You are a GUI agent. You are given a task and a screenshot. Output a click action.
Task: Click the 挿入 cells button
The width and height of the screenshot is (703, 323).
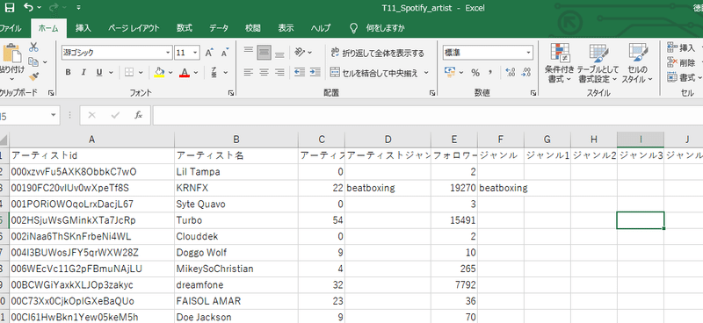682,47
